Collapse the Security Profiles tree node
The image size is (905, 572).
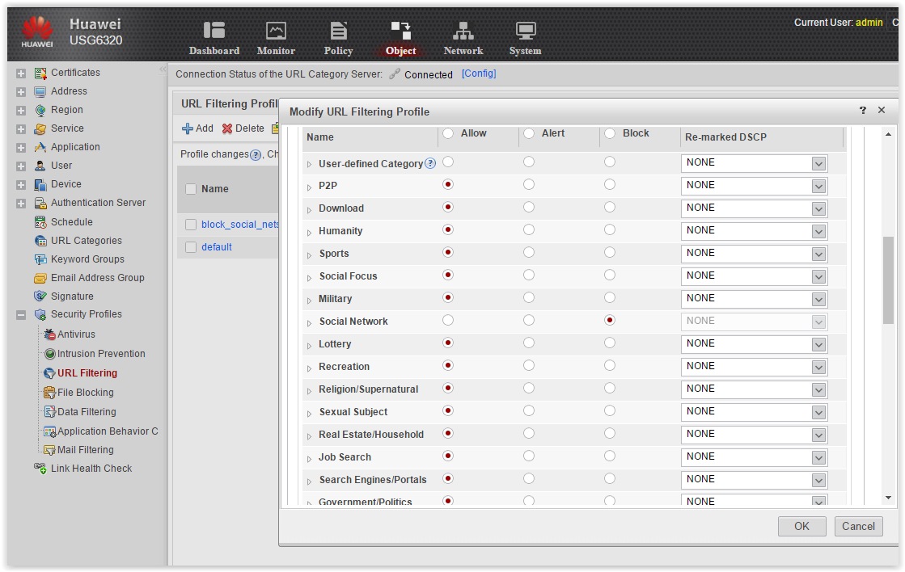pos(21,315)
